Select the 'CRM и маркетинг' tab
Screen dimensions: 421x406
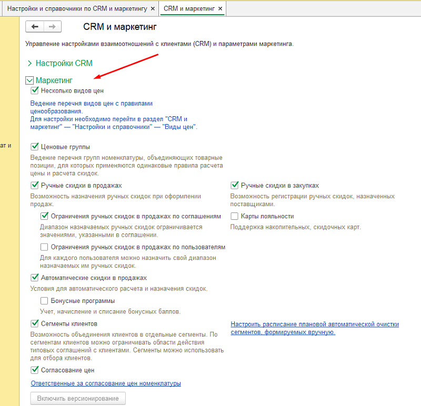[189, 9]
